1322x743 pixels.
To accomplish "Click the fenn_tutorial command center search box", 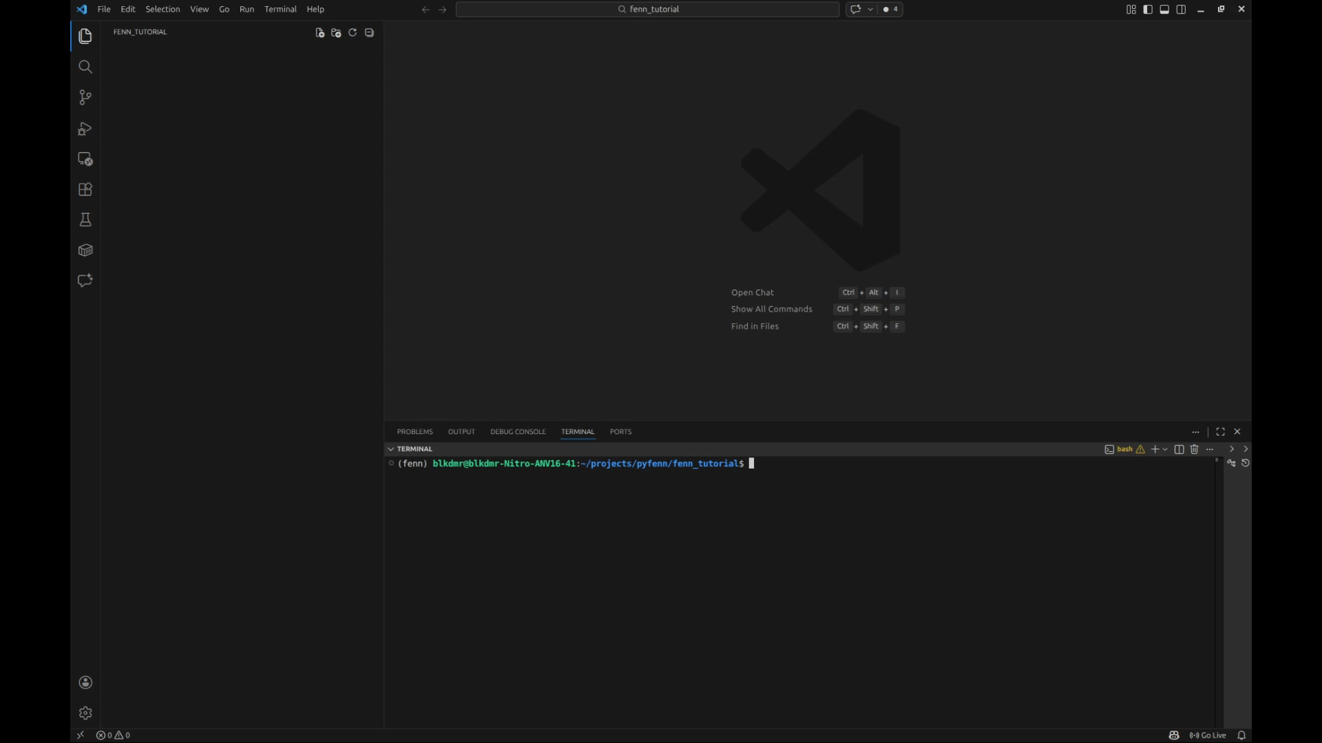I will pos(647,9).
